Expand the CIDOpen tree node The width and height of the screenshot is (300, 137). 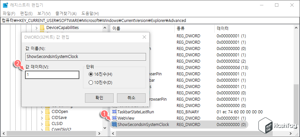(x=42, y=112)
